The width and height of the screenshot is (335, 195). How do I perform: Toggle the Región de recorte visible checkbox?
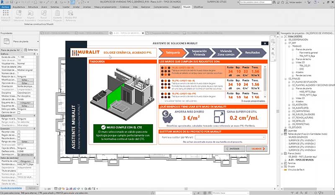(x=19, y=135)
